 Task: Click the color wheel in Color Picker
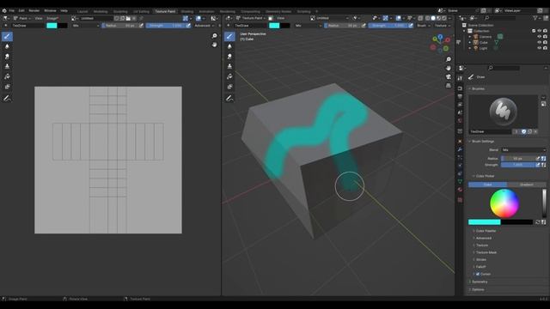[504, 203]
